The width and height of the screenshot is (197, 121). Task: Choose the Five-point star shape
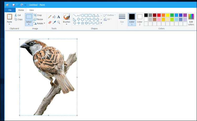[x=82, y=23]
